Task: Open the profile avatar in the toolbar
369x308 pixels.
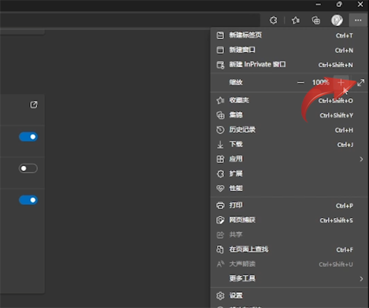Action: point(336,20)
